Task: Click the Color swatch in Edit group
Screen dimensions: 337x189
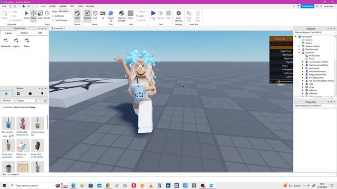Action: tap(131, 13)
